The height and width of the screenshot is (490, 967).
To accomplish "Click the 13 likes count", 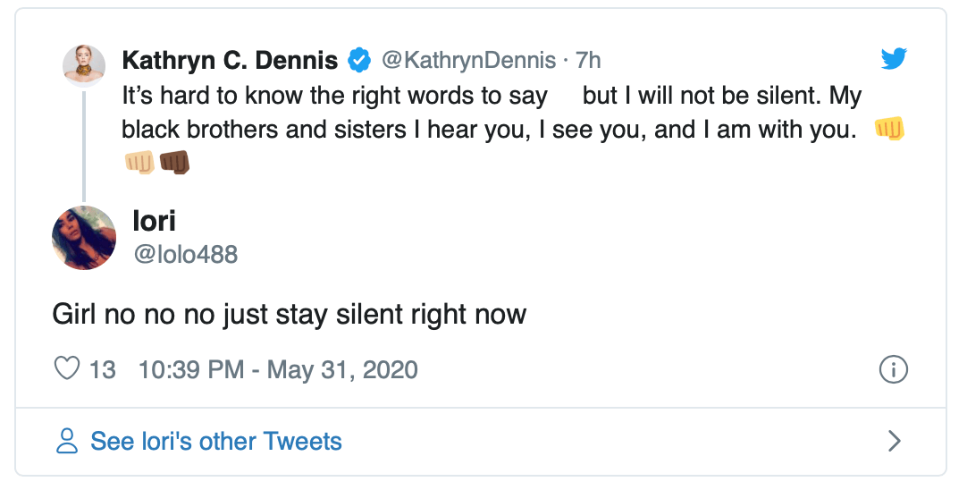I will point(103,369).
